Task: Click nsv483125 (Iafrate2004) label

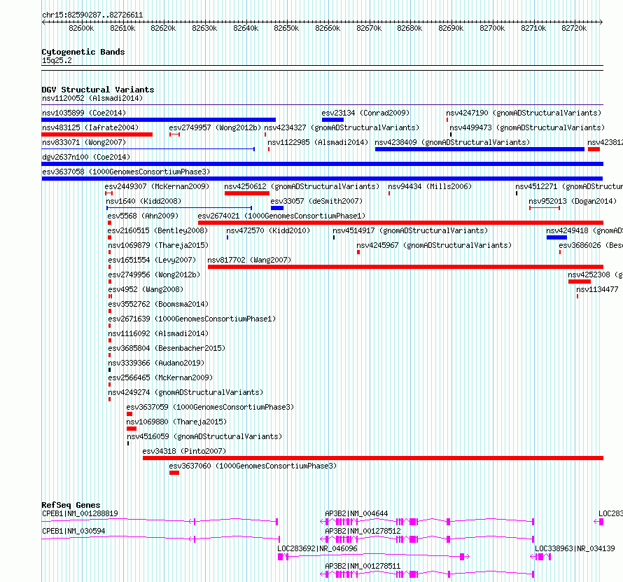Action: click(90, 127)
